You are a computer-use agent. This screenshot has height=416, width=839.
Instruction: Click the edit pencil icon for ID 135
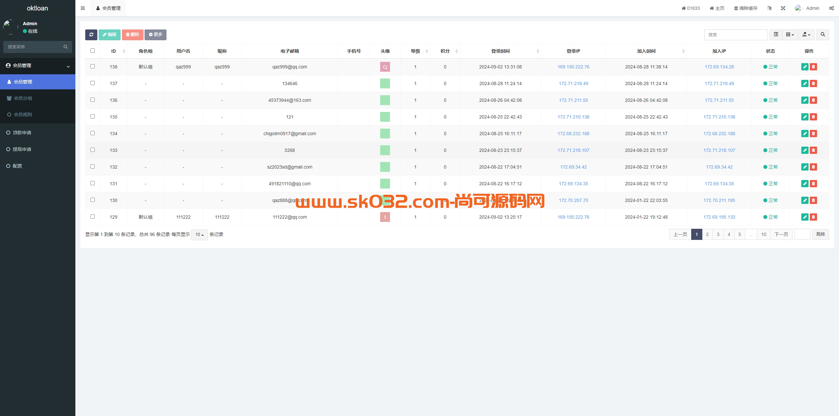point(805,117)
